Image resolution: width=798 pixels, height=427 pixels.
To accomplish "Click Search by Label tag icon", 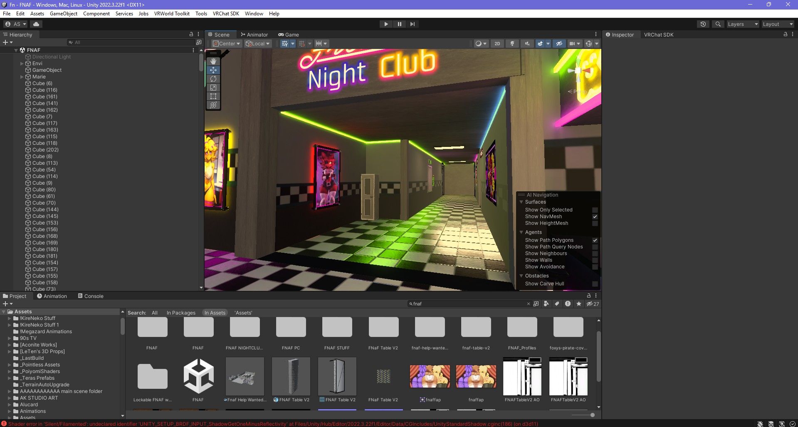I will click(x=557, y=304).
